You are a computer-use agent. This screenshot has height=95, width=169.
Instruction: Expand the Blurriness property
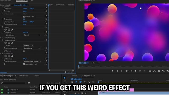pyautogui.click(x=2, y=59)
